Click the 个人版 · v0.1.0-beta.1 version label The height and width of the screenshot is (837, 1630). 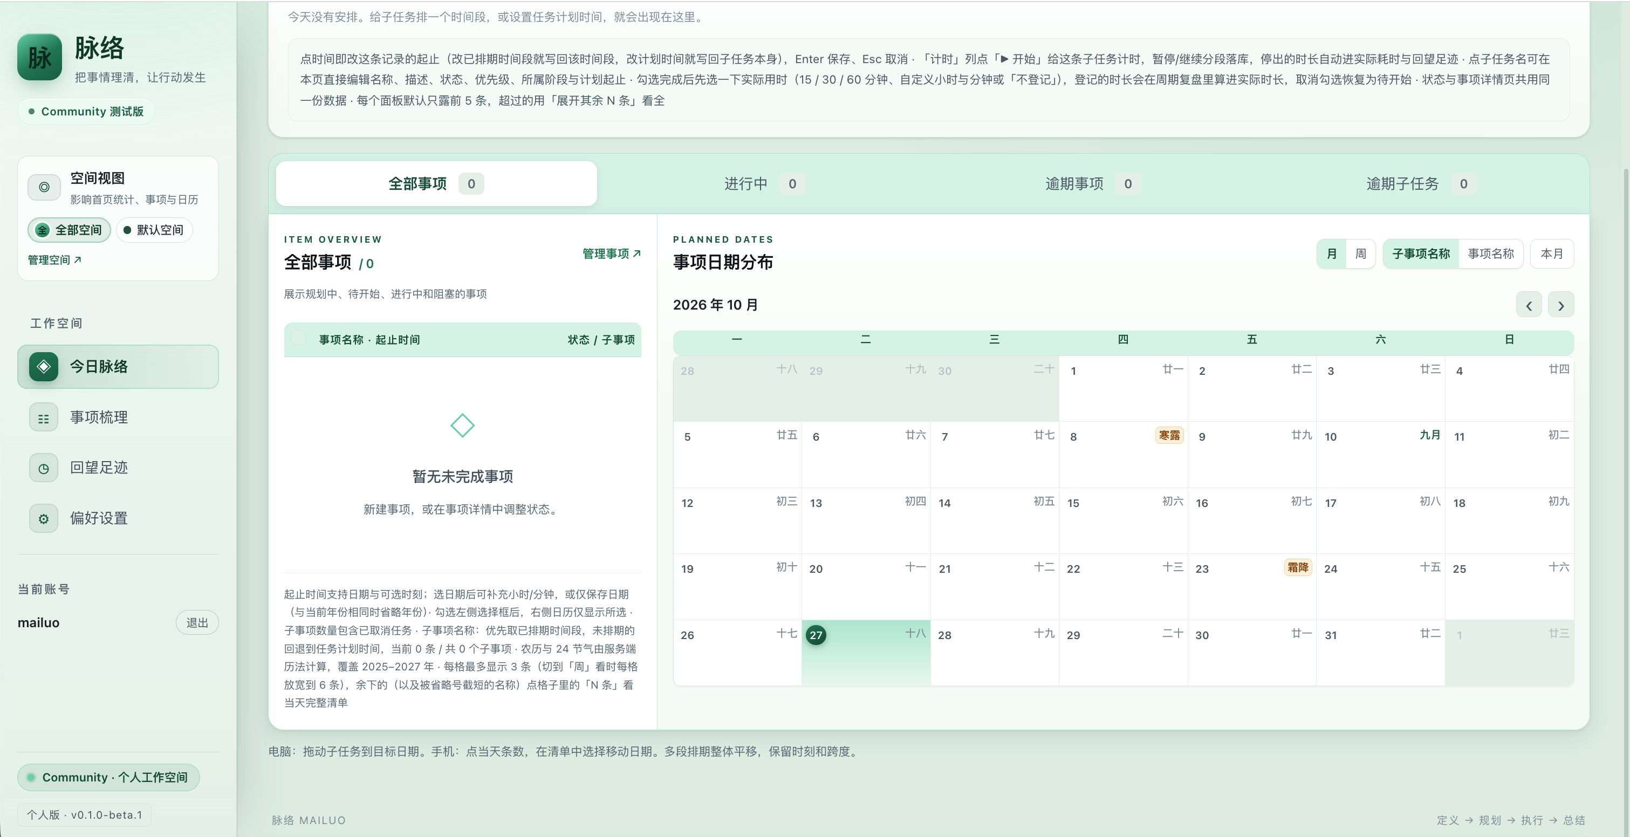click(x=84, y=815)
